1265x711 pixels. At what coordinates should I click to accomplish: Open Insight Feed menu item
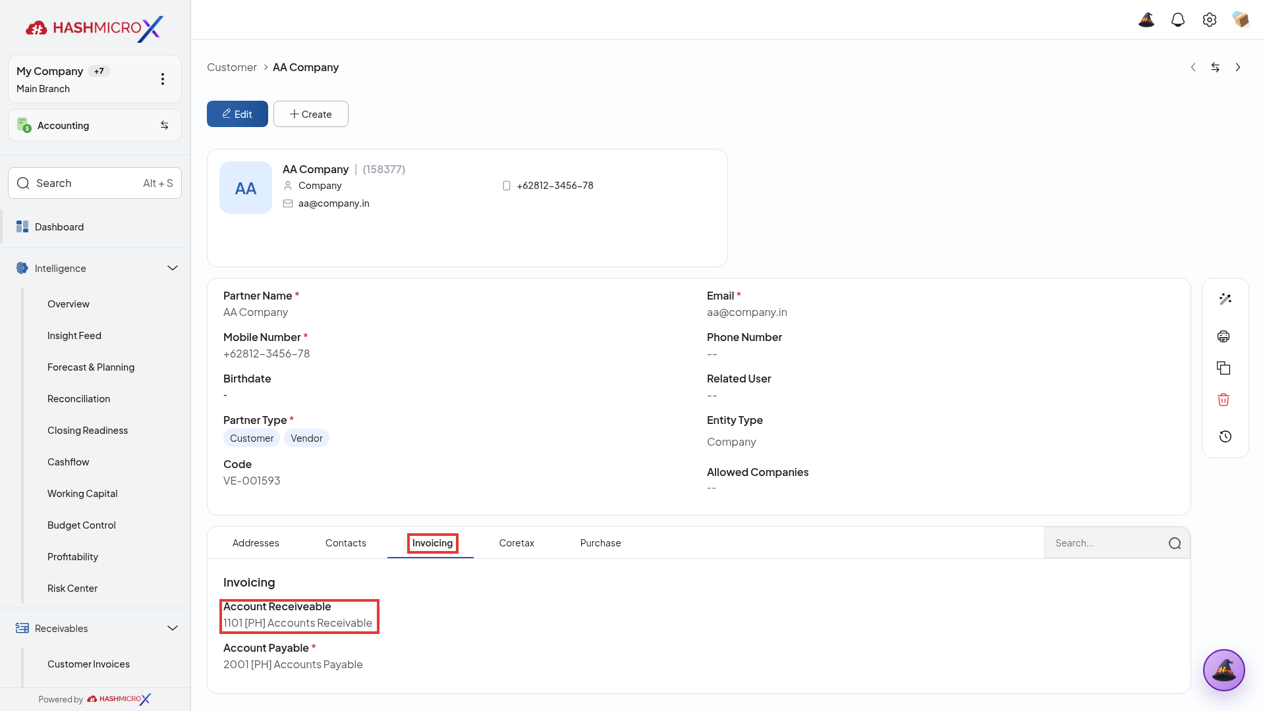point(74,335)
